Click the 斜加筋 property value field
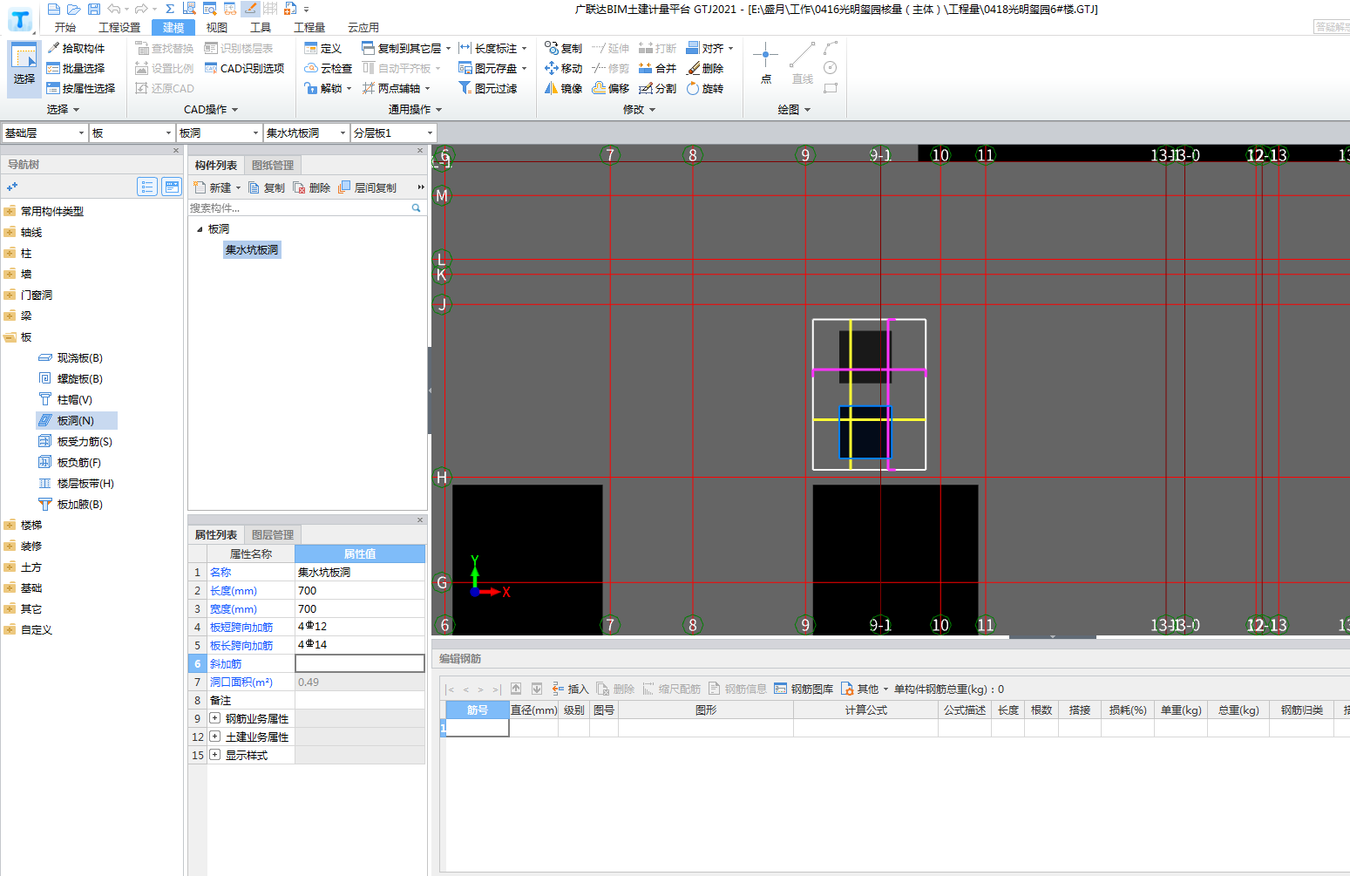Screen dimensions: 1350x876 pos(360,663)
